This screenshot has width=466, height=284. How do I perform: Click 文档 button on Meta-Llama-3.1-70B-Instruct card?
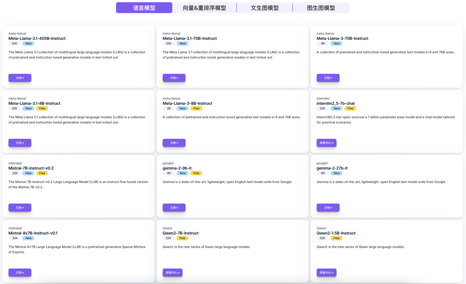tap(174, 78)
